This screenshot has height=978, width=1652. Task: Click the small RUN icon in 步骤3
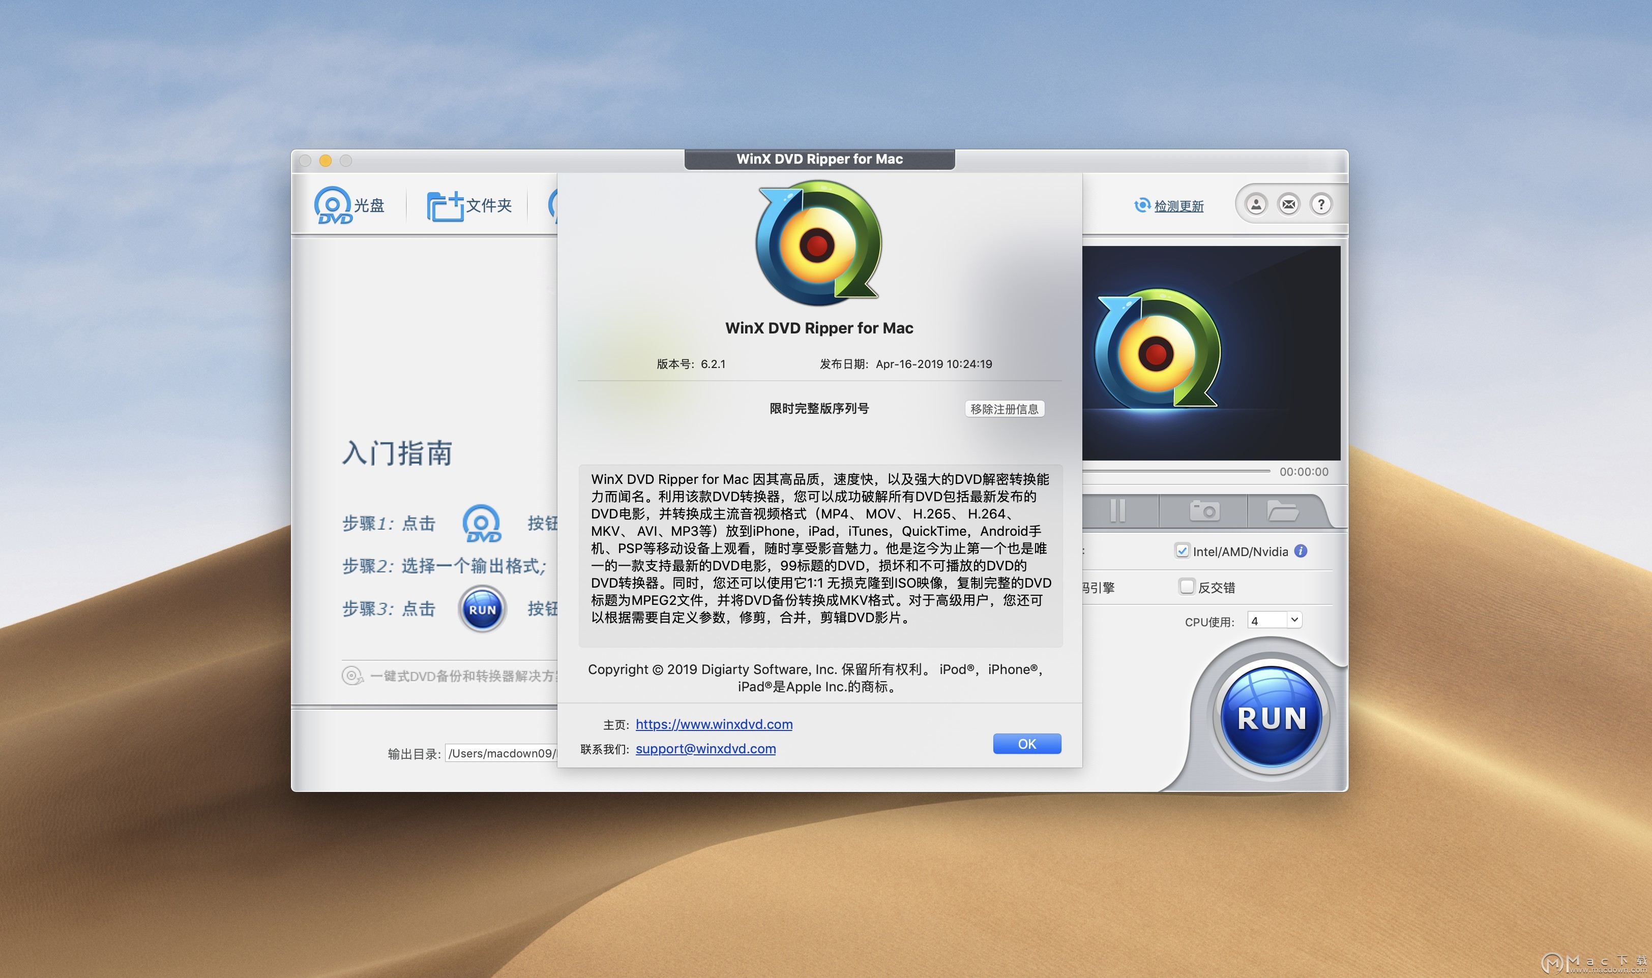pyautogui.click(x=482, y=609)
